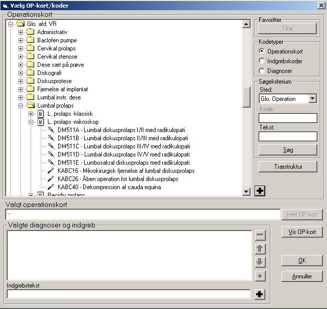Click the move-down arrow icon
The image size is (327, 309).
click(x=260, y=262)
